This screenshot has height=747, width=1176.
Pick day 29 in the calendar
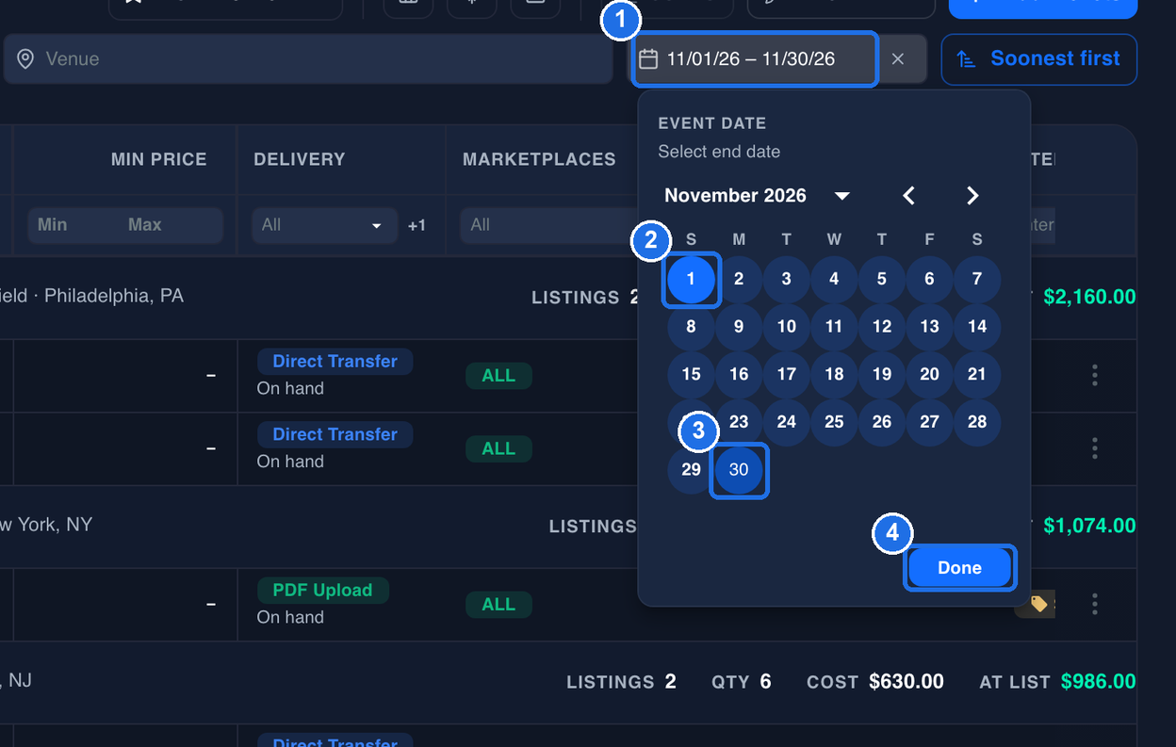click(691, 469)
